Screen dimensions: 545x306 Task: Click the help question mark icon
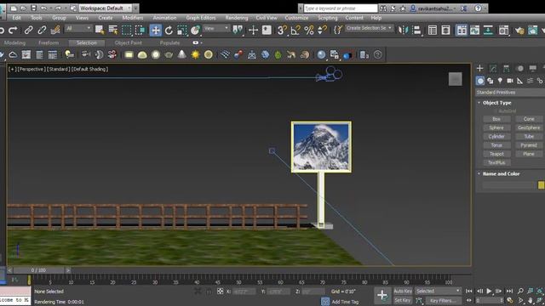(377, 54)
